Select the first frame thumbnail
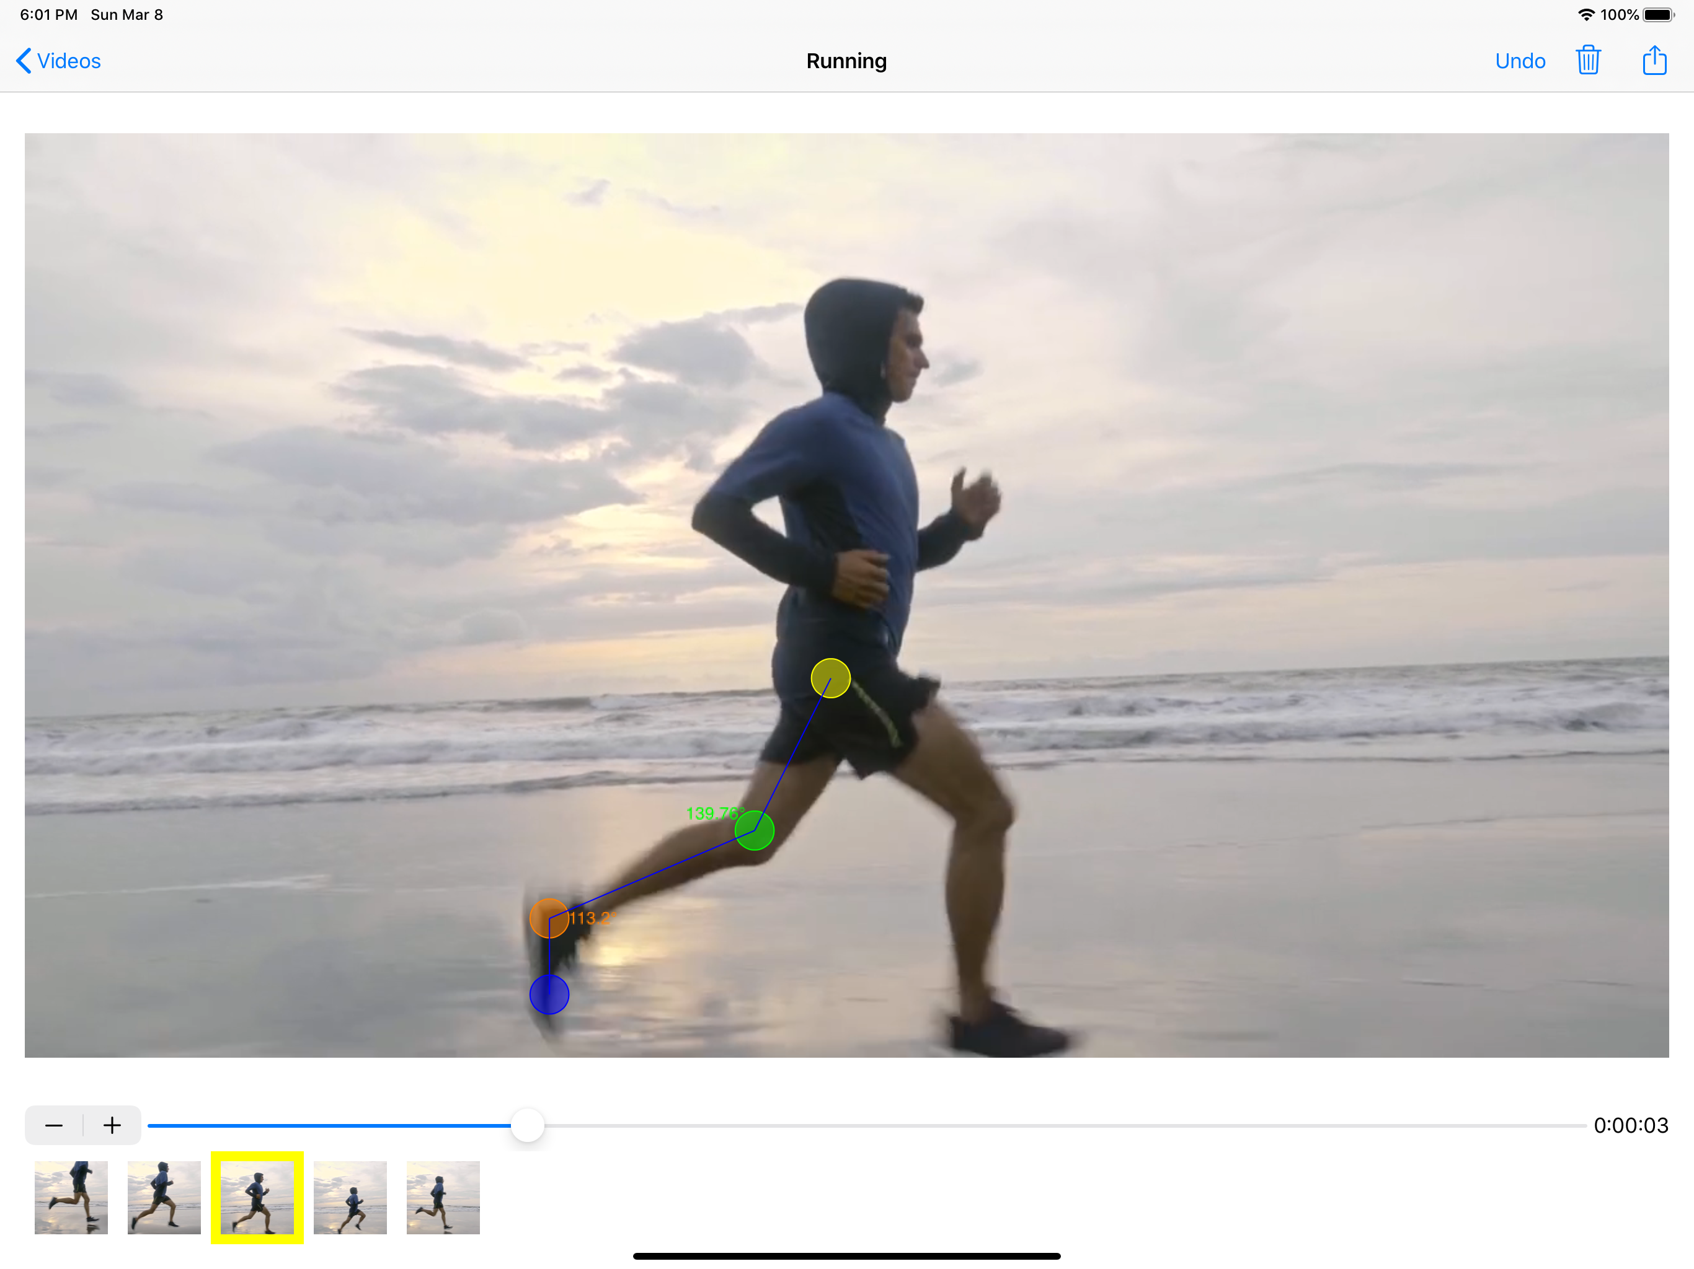1694x1269 pixels. coord(71,1198)
